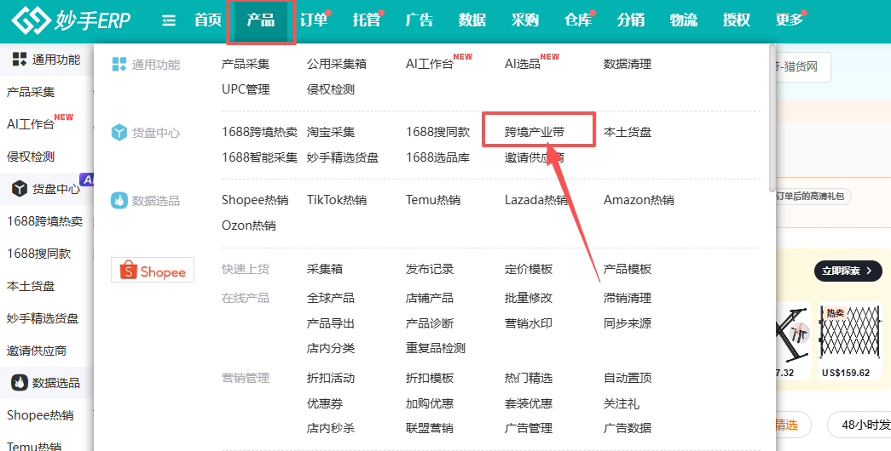891x451 pixels.
Task: Open 1688选品库
Action: tap(437, 157)
